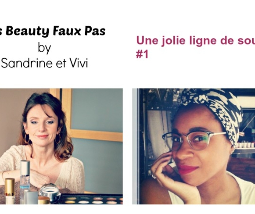255x214 pixels.
Task: Click the round glass jar near the palette
Action: click(x=49, y=192)
